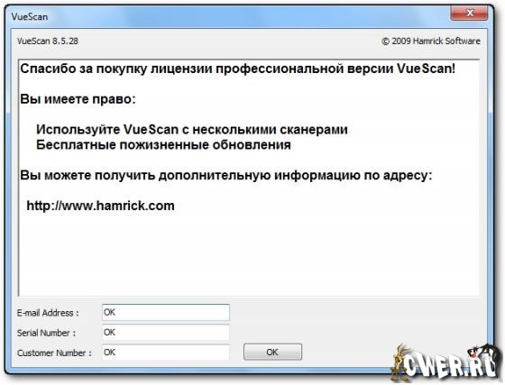Click the http://www.hamrick.com address text

pos(100,206)
